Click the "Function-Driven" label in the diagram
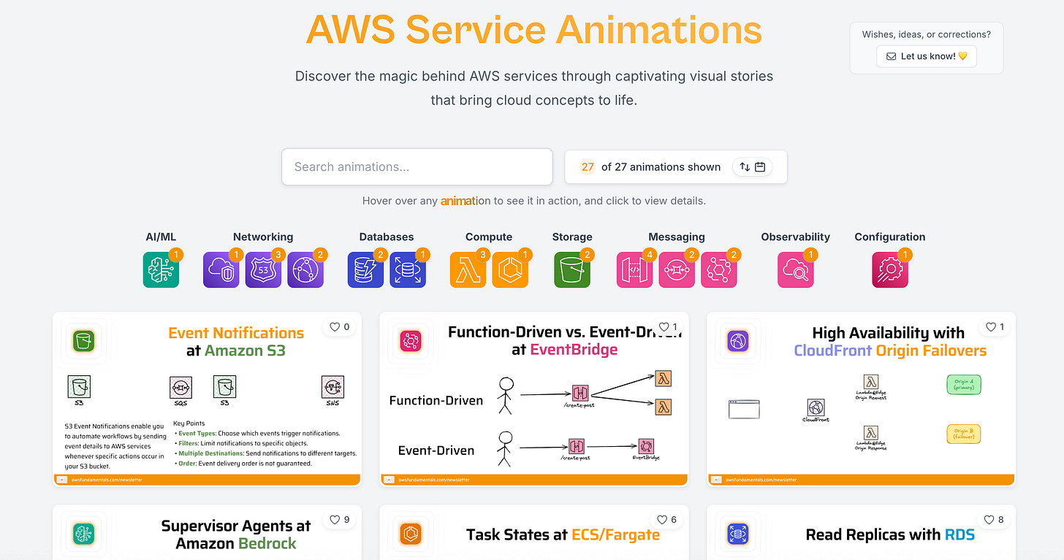Screen dimensions: 1064x560 [436, 400]
